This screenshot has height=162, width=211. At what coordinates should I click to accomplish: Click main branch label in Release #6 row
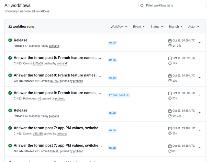point(112,113)
